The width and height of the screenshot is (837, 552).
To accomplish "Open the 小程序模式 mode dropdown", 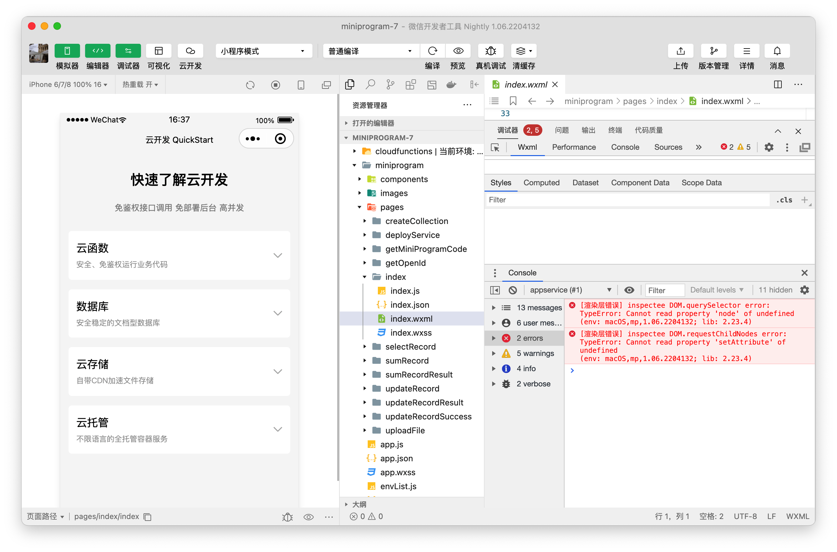I will coord(264,51).
